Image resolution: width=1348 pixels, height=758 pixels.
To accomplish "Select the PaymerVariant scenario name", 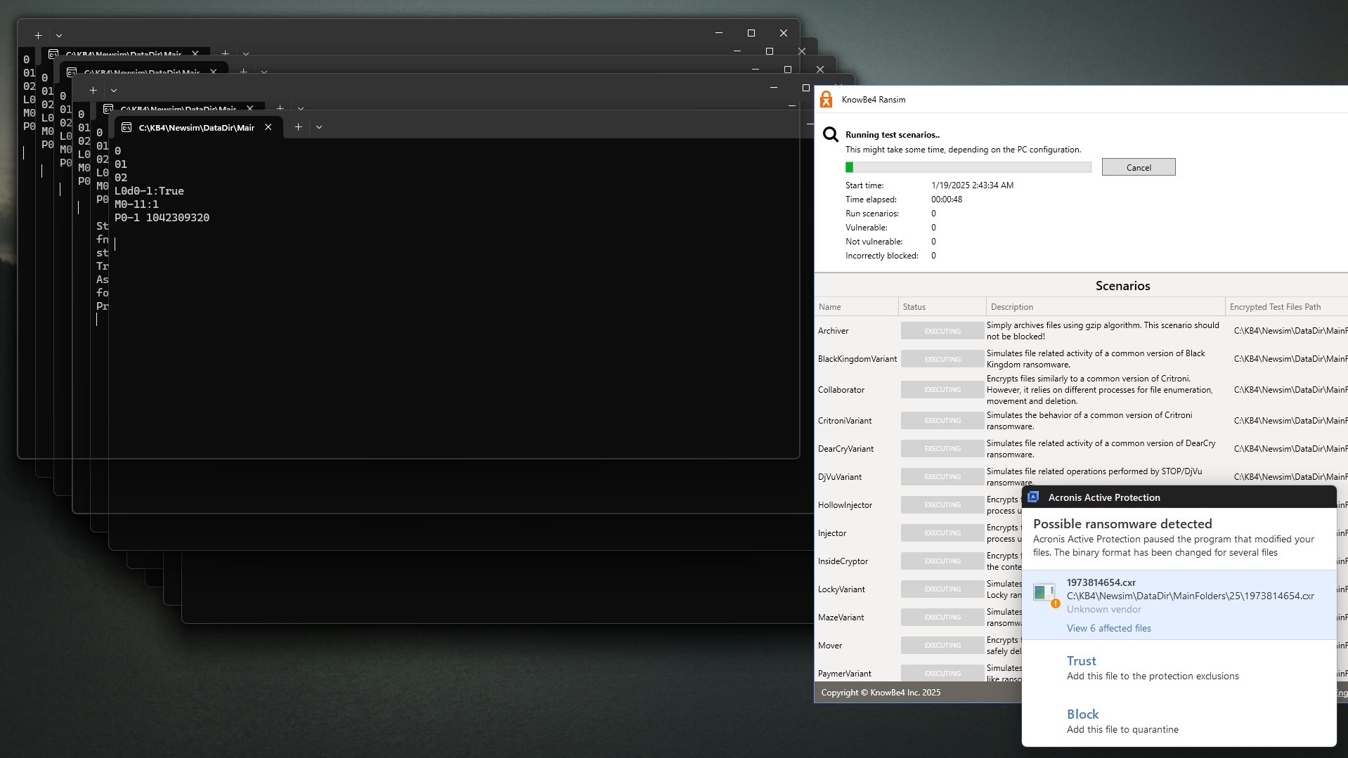I will tap(844, 674).
